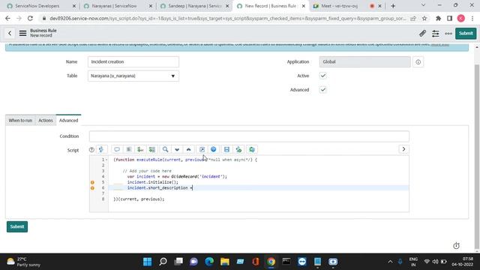Image resolution: width=480 pixels, height=270 pixels.
Task: Click the save script icon
Action: coord(226,149)
